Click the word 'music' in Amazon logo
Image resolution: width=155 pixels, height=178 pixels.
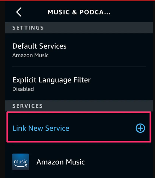(21, 162)
